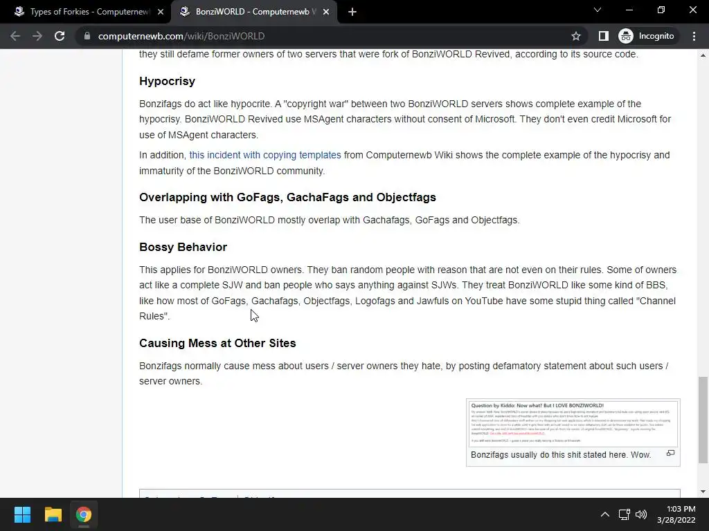Screen dimensions: 709x531
Task: Show hidden system tray icons
Action: point(605,514)
